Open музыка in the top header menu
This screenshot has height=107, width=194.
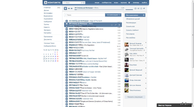124,2
